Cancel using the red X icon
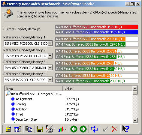Viewport: 142px width, 135px height. point(114,129)
